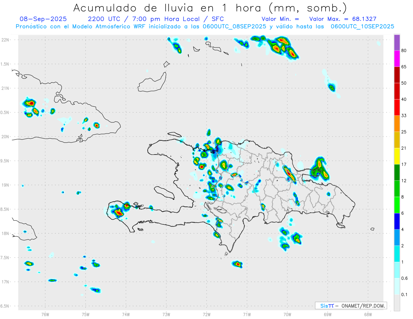413x319 pixels.
Task: Click the cyan segment between 1 and 2
Action: pos(397,254)
